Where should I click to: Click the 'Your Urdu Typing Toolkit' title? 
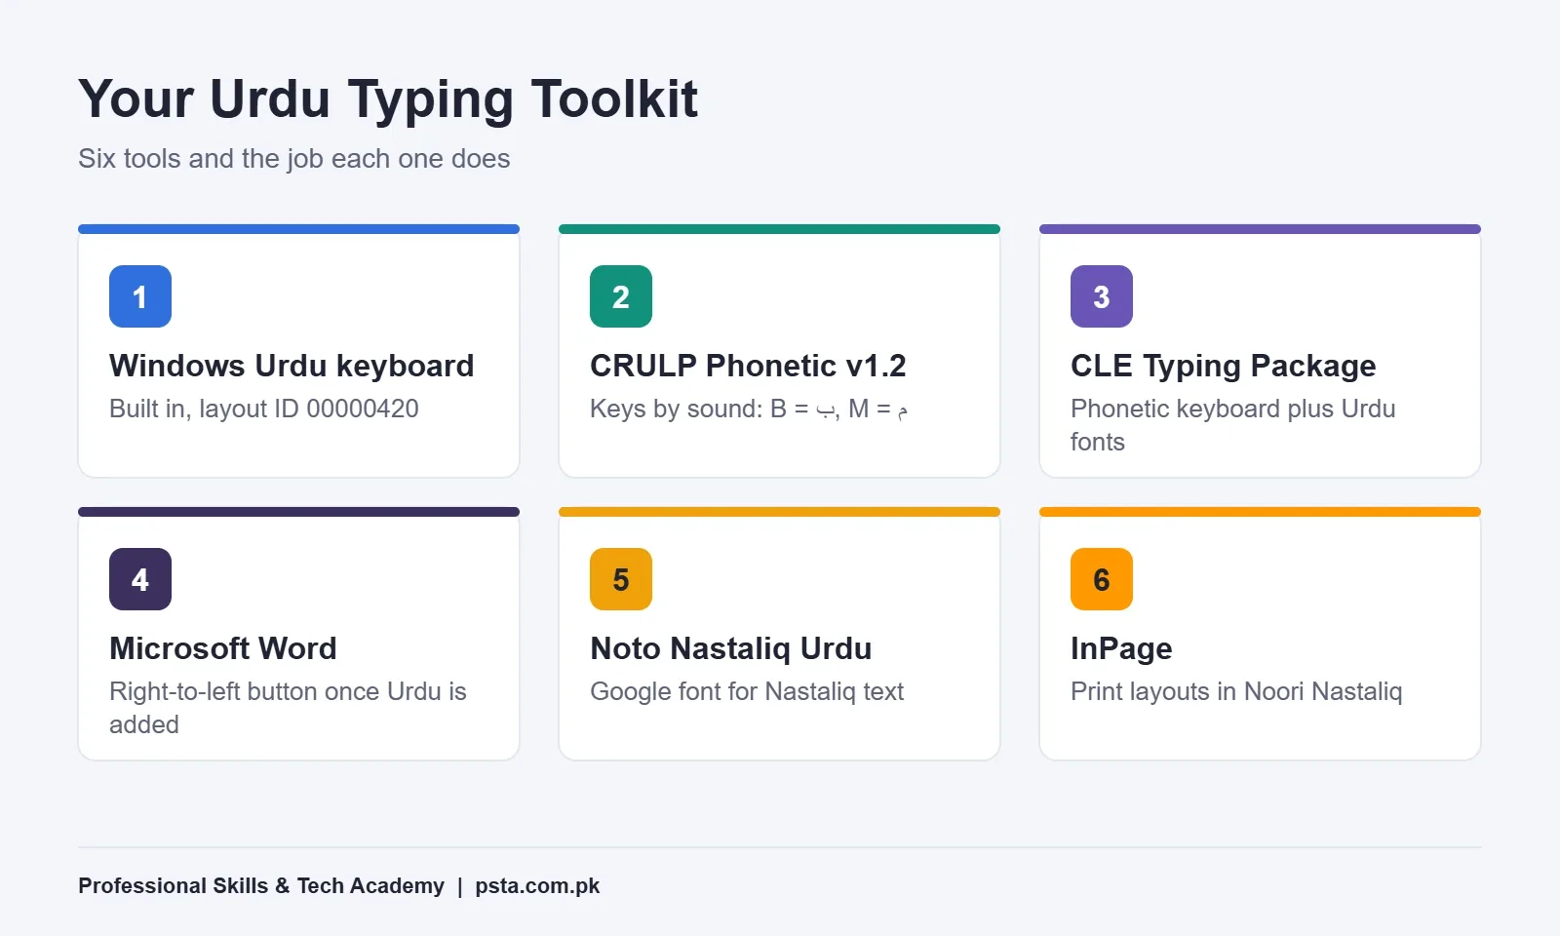pyautogui.click(x=388, y=99)
